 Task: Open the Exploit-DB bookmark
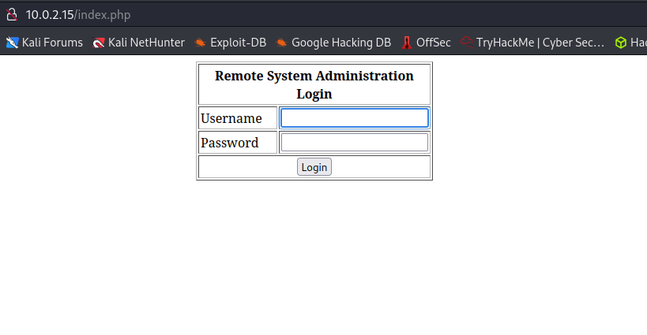coord(230,43)
